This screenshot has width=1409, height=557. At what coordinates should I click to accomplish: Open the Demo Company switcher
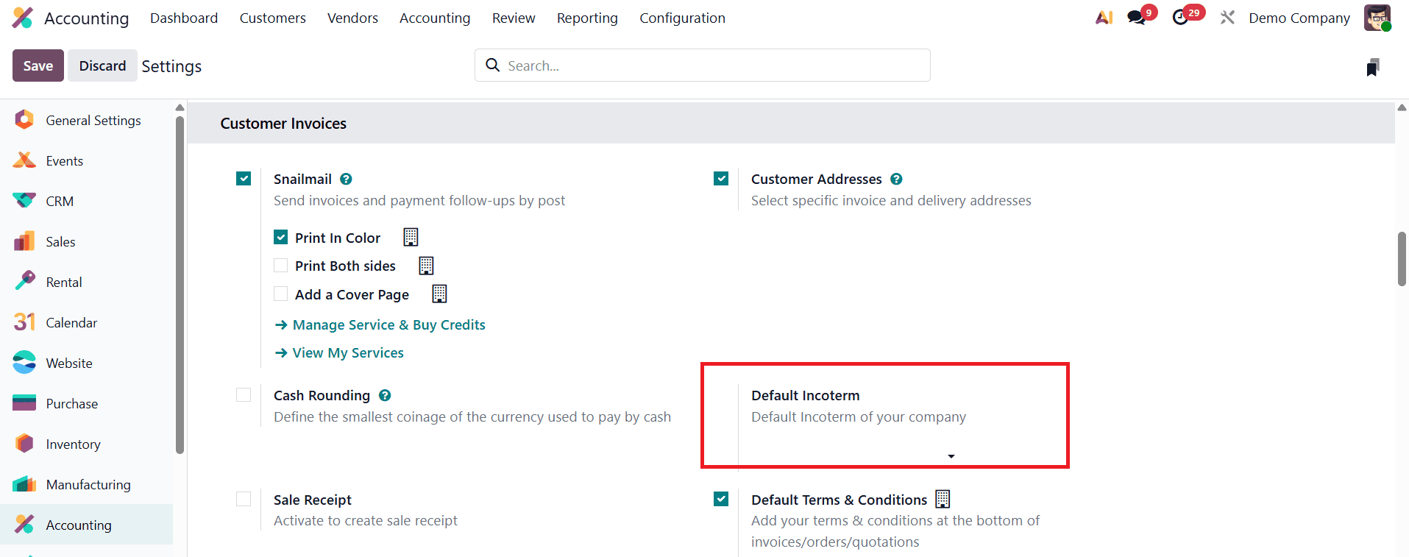(x=1299, y=18)
